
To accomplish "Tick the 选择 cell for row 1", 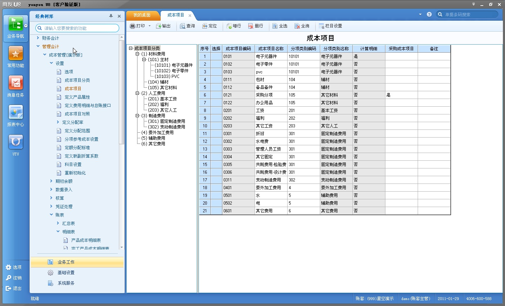I will point(216,56).
